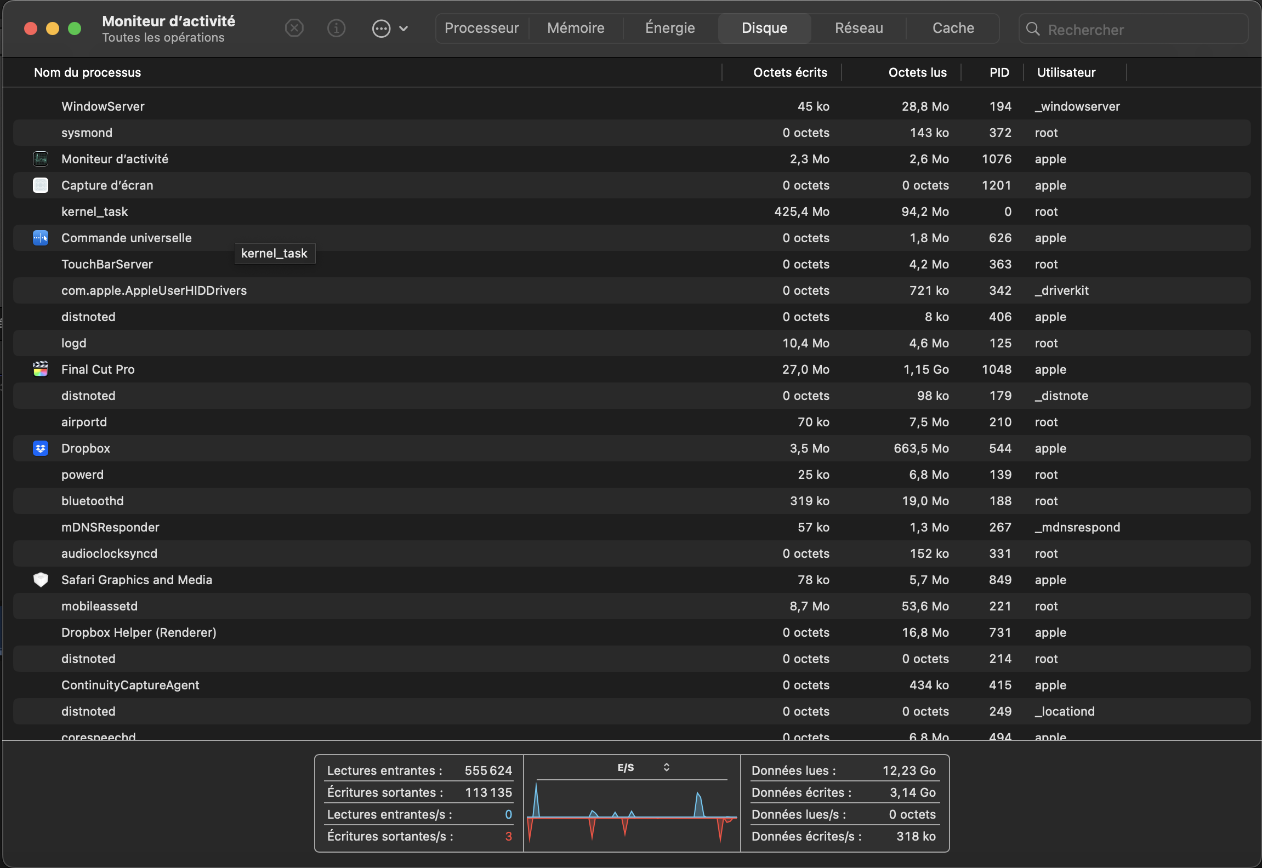The height and width of the screenshot is (868, 1262).
Task: Click the Safari Graphics and Media shield icon
Action: click(x=41, y=580)
